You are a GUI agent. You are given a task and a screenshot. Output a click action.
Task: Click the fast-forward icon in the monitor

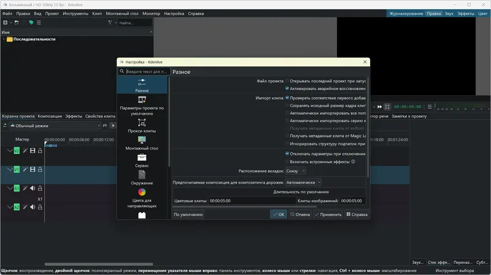click(x=379, y=107)
